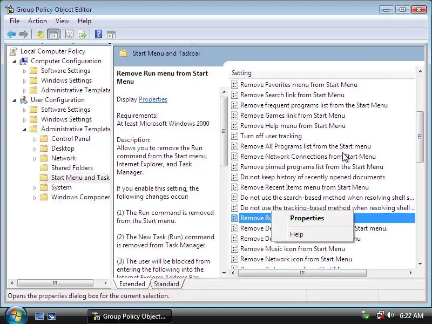Click the settings list vertical scrollbar thumb

[420, 137]
